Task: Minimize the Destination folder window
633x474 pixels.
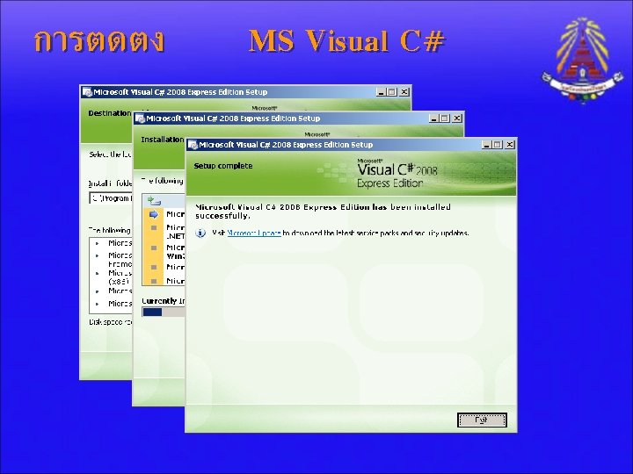Action: (381, 92)
